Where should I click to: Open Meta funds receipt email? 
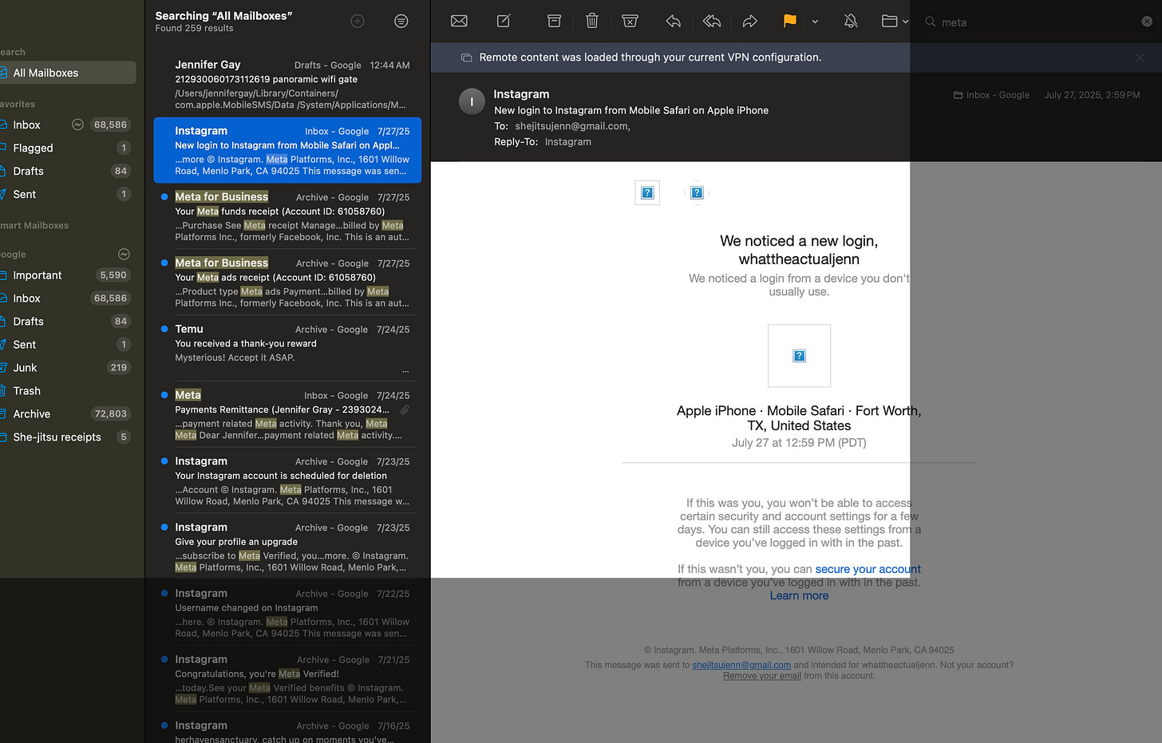(x=287, y=217)
